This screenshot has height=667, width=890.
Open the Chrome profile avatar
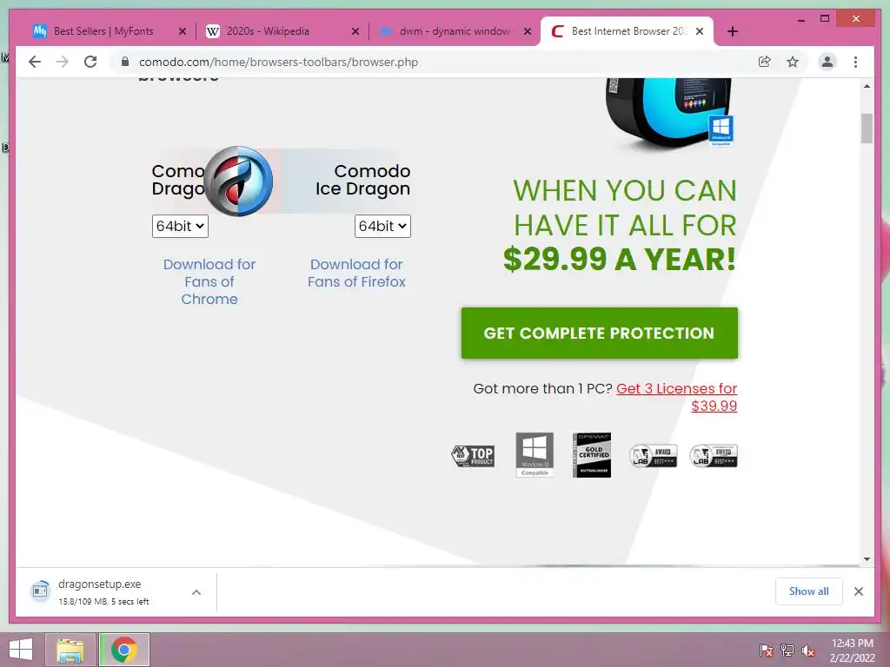click(x=827, y=62)
